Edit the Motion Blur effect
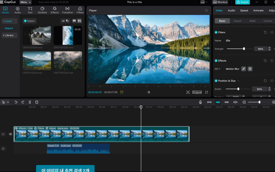The height and width of the screenshot is (172, 275). [x=244, y=69]
